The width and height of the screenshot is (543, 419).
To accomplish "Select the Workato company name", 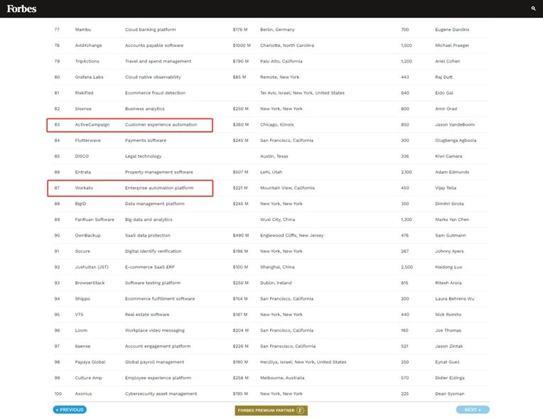I will click(x=84, y=188).
